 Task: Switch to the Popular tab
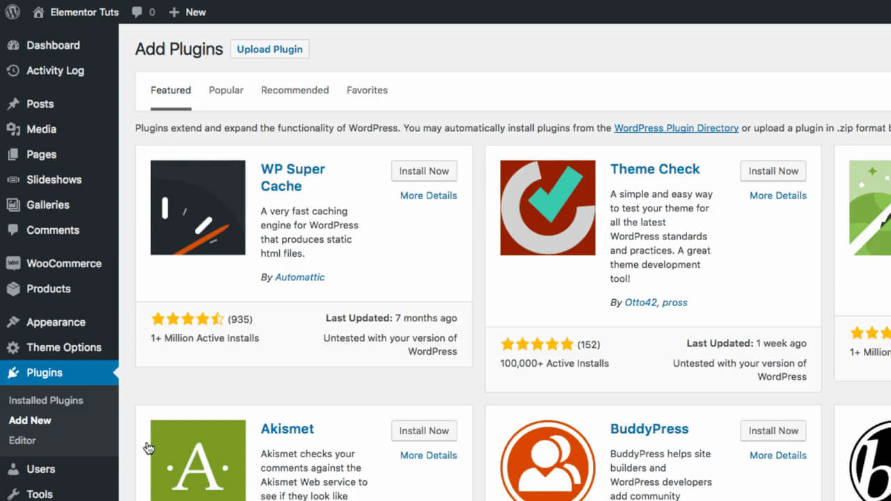point(226,90)
